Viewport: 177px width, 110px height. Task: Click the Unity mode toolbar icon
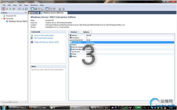(x=43, y=9)
